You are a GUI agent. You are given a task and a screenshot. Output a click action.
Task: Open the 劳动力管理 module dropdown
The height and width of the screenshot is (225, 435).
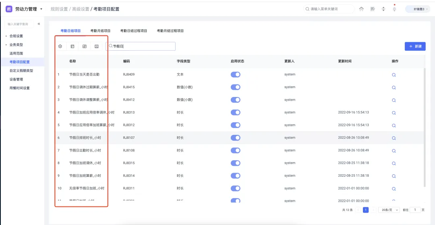[41, 9]
